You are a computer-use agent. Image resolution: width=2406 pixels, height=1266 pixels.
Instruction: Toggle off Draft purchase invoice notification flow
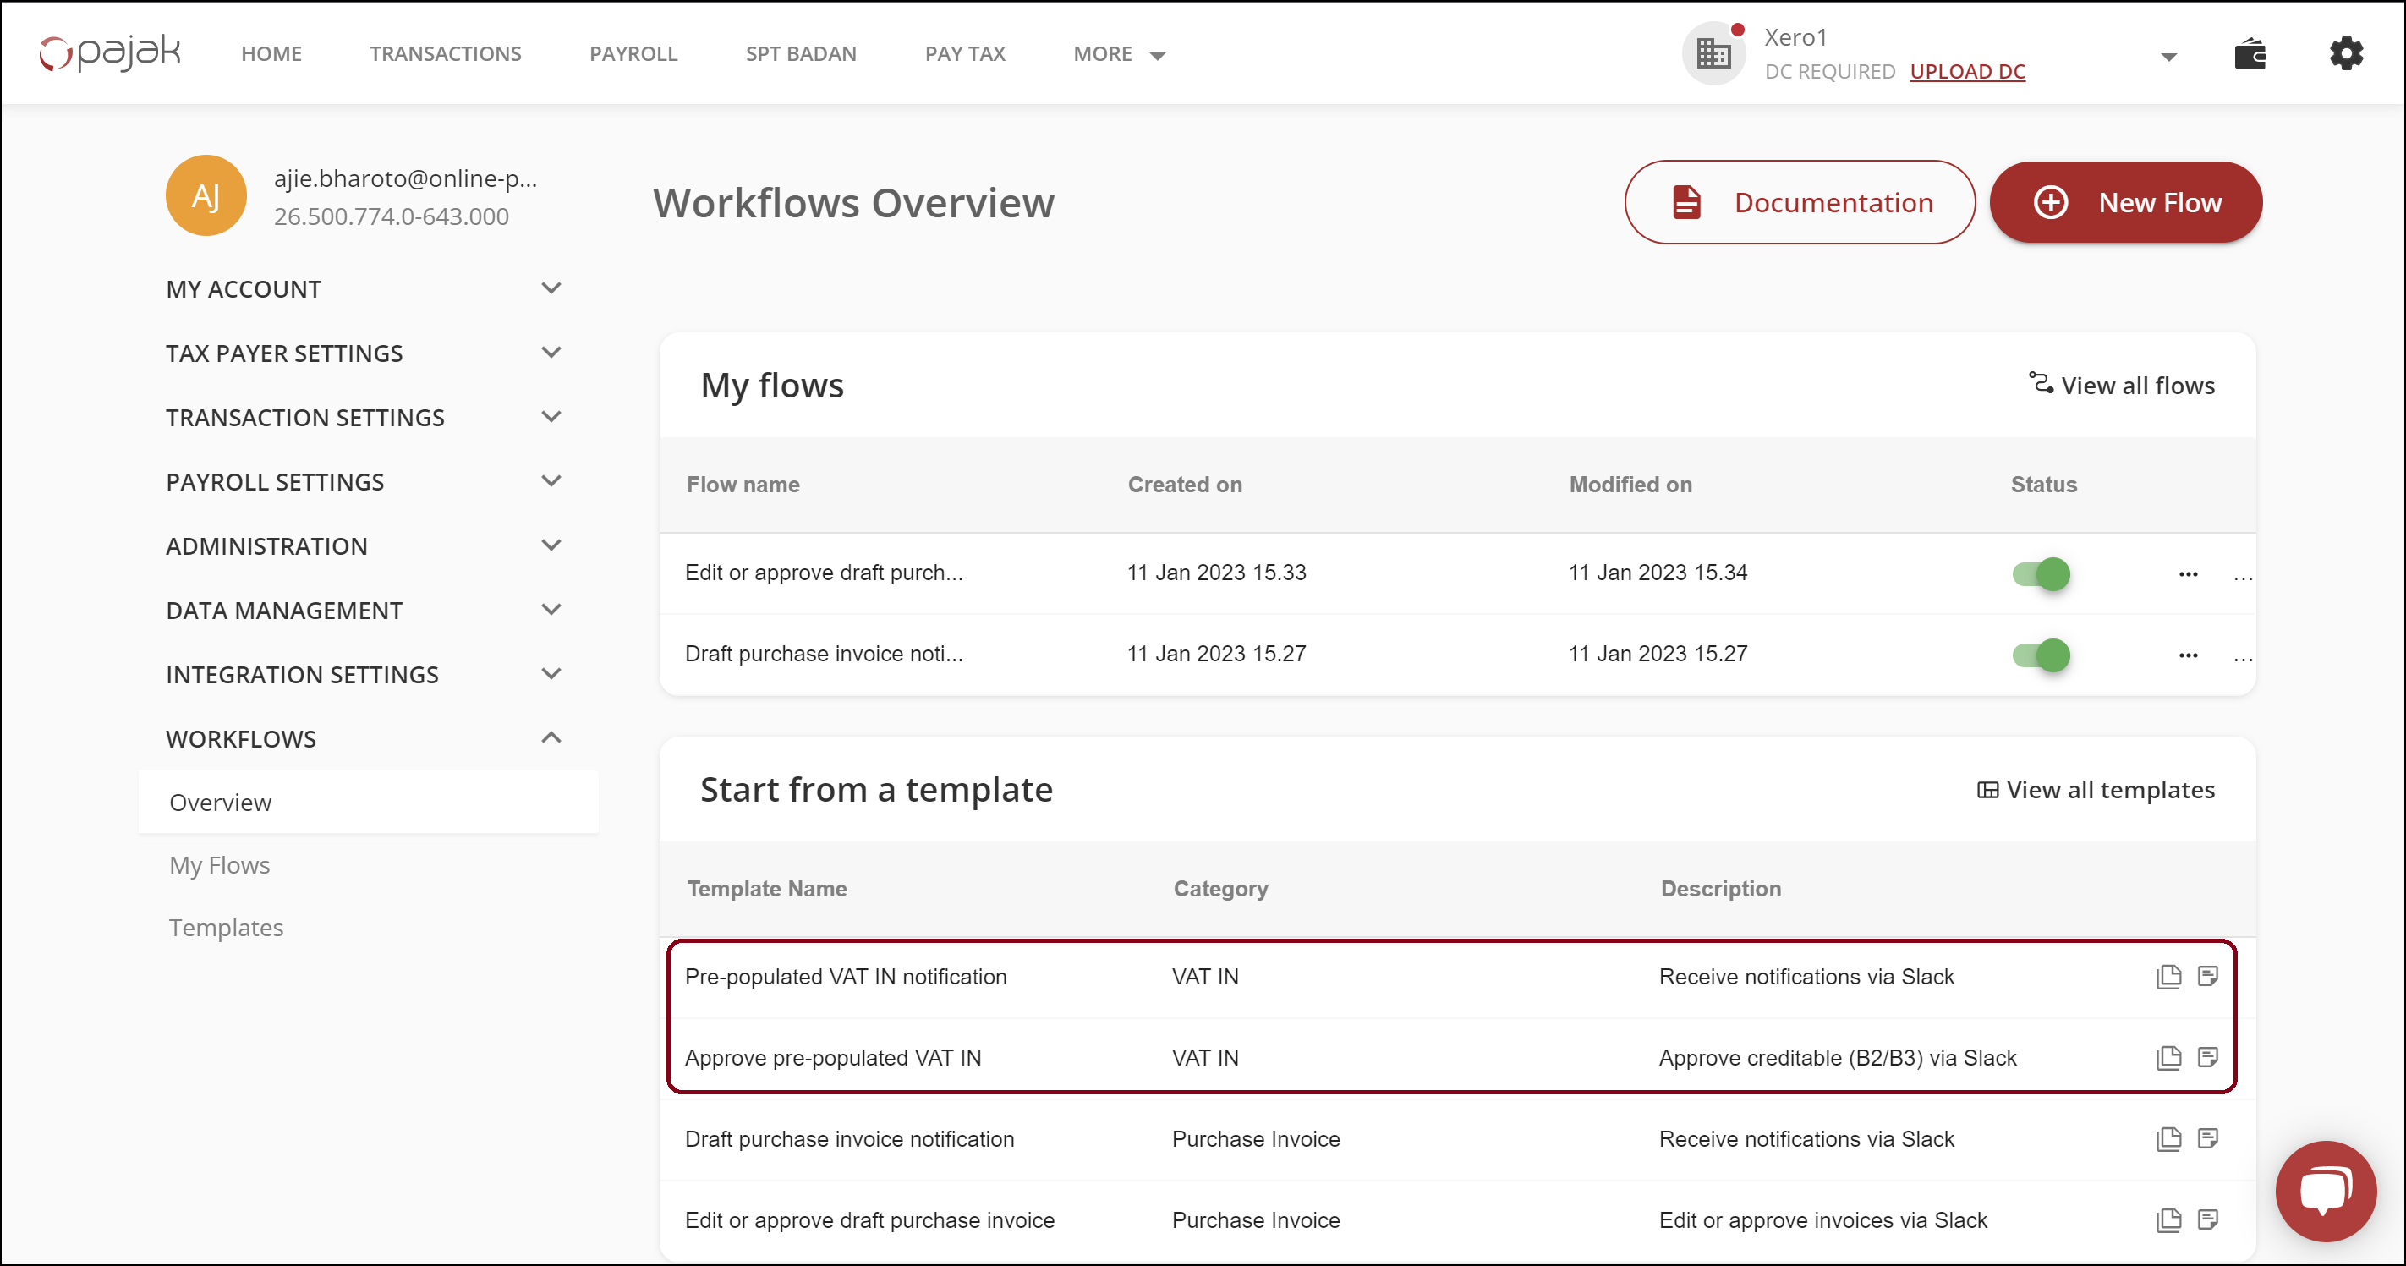coord(2041,655)
